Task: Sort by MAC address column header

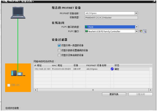Action: pyautogui.click(x=62, y=65)
